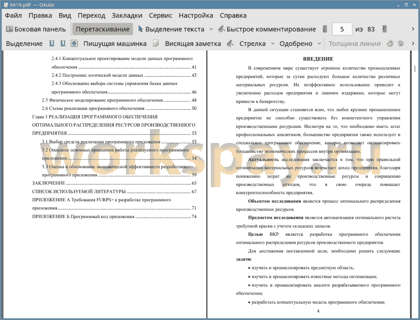Click contents entry 3.1 Выбор средств реализации
Screen dimensions: 420x320
(x=119, y=141)
